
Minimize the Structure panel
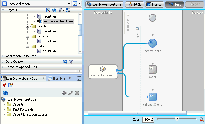[x=79, y=78]
